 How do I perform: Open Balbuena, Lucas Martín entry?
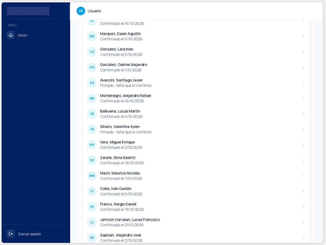point(196,114)
